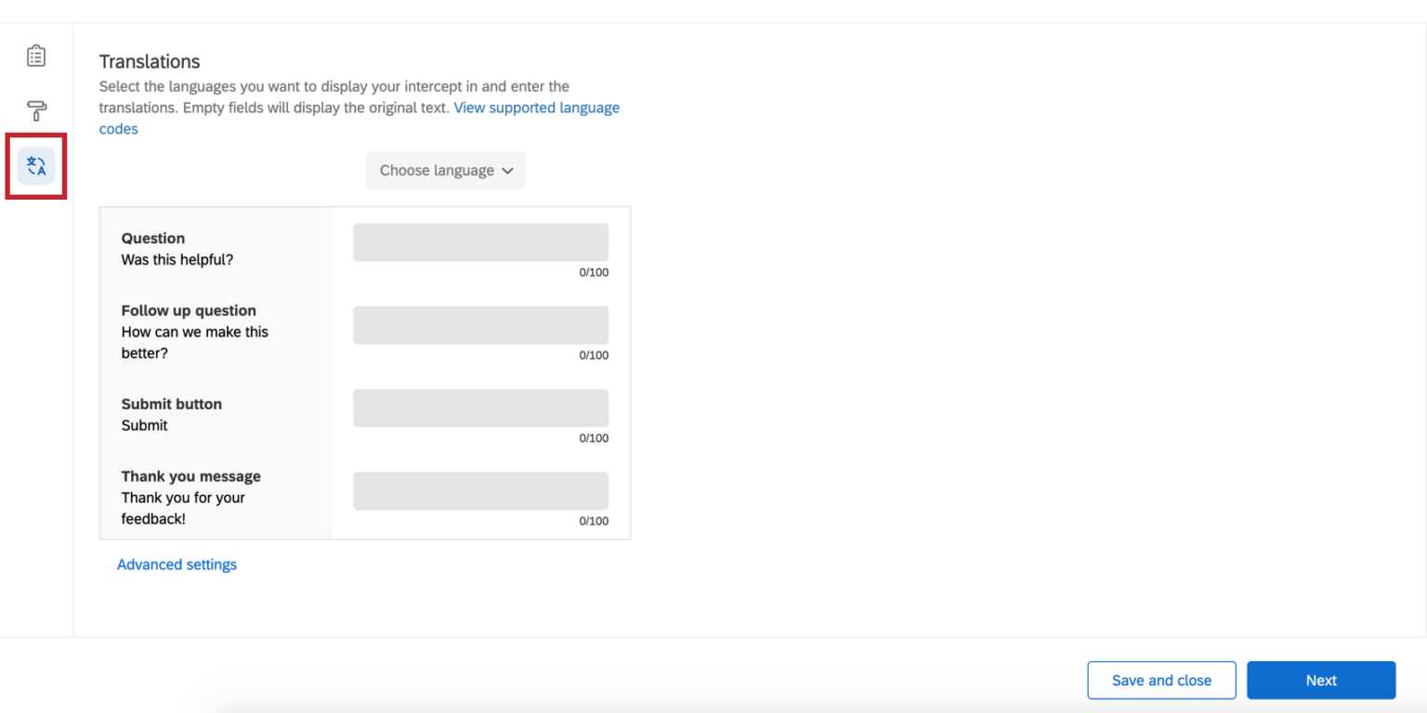Screen dimensions: 1427x713
Task: Expand Advanced settings
Action: pos(177,564)
